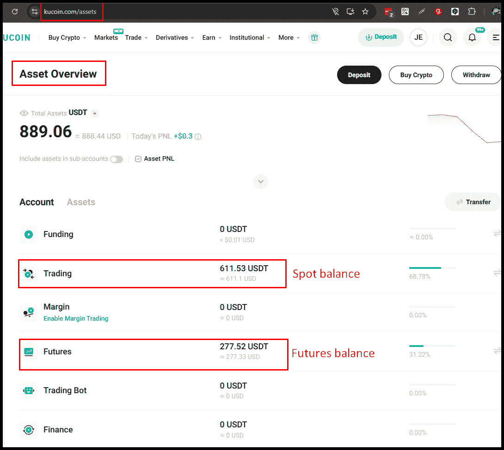504x450 pixels.
Task: Open the hamburger menu icon
Action: pyautogui.click(x=495, y=37)
